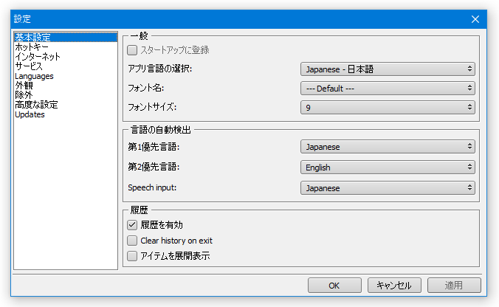The height and width of the screenshot is (307, 499).
Task: Uncheck 履歴を有効 checkbox
Action: [132, 225]
